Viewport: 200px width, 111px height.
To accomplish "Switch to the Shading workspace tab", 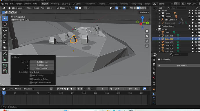I will tap(102, 4).
